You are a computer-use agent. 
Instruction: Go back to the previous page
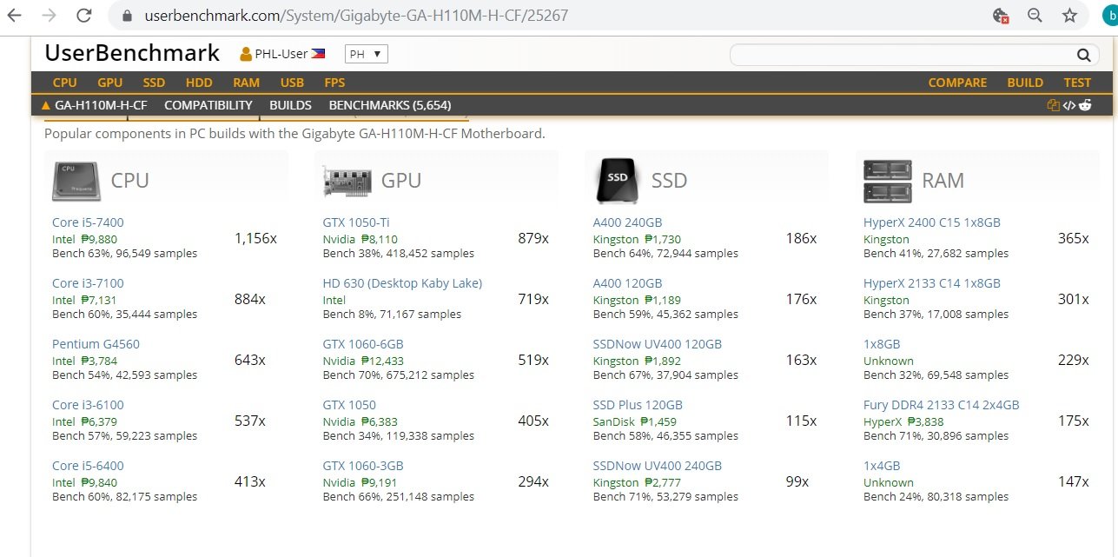pyautogui.click(x=16, y=16)
